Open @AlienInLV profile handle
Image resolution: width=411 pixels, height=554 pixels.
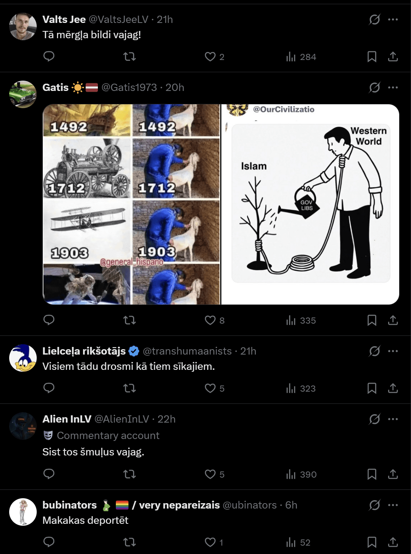pos(122,419)
